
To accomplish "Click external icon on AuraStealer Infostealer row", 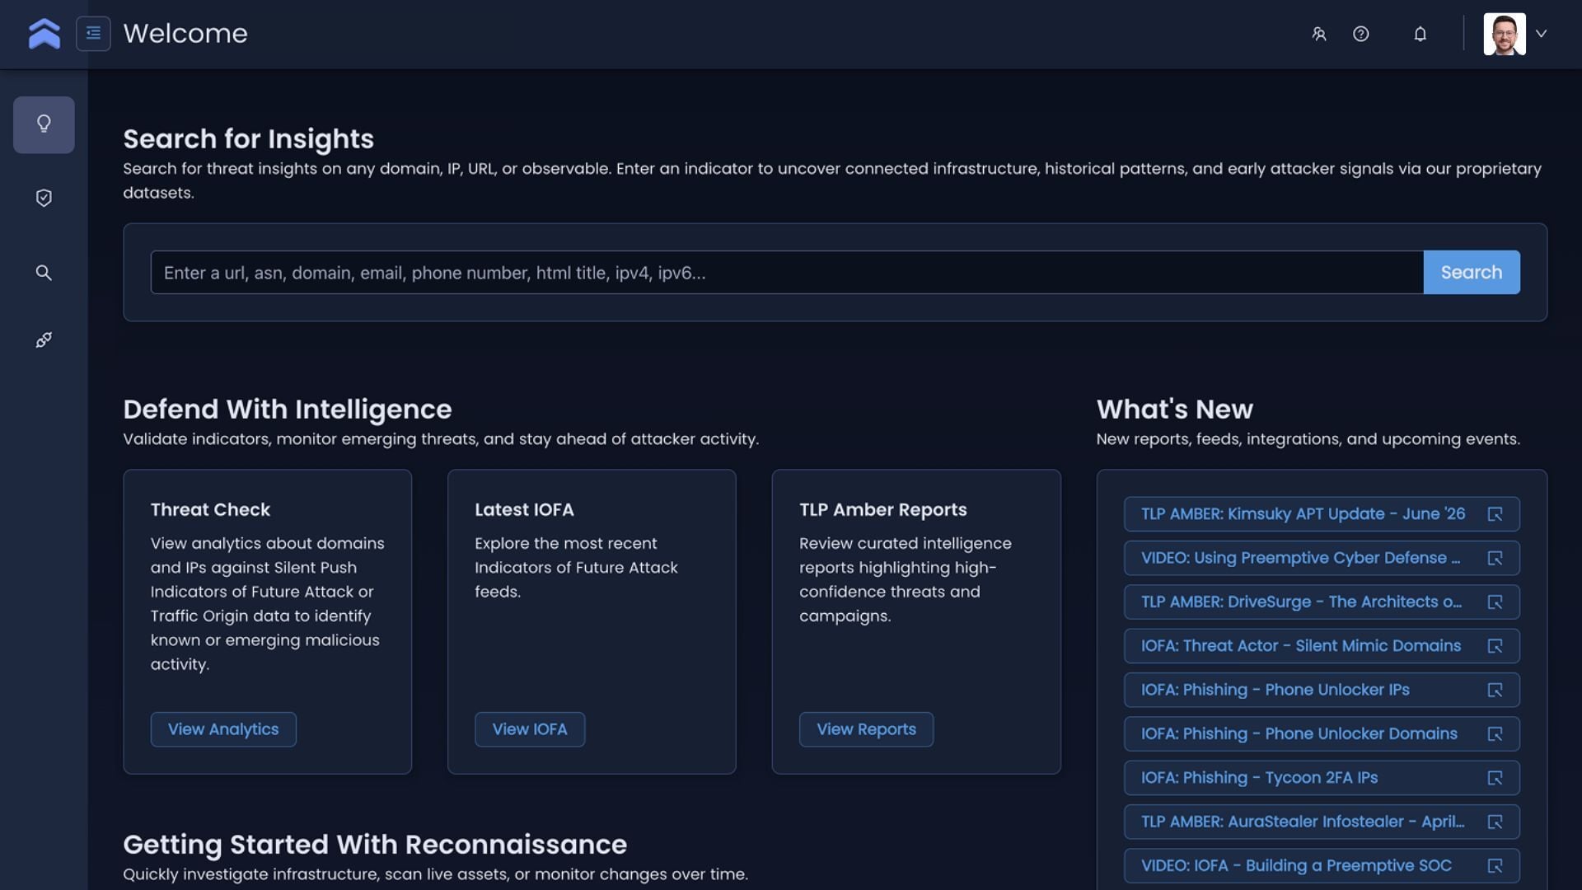I will 1495,822.
